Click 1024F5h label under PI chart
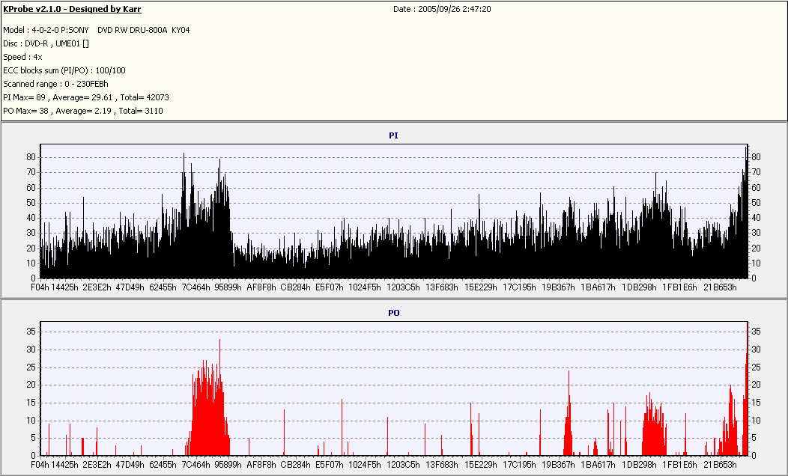 365,287
